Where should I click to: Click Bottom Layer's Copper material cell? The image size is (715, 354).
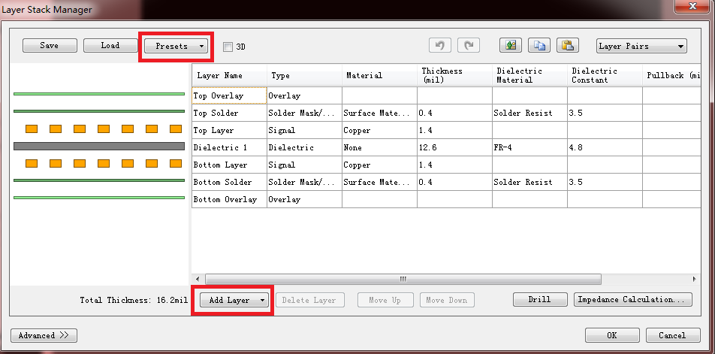[x=379, y=165]
